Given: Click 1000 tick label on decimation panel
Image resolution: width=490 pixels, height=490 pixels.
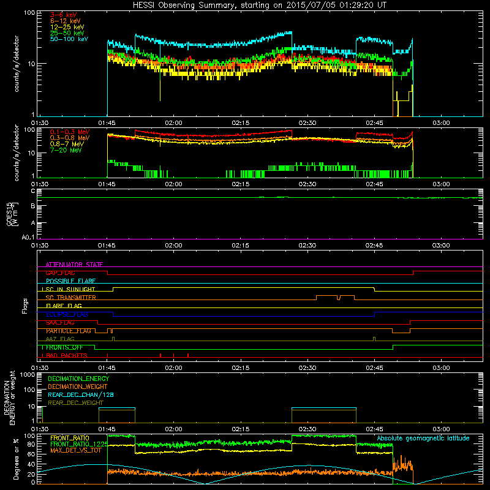Looking at the screenshot, I should click(28, 375).
